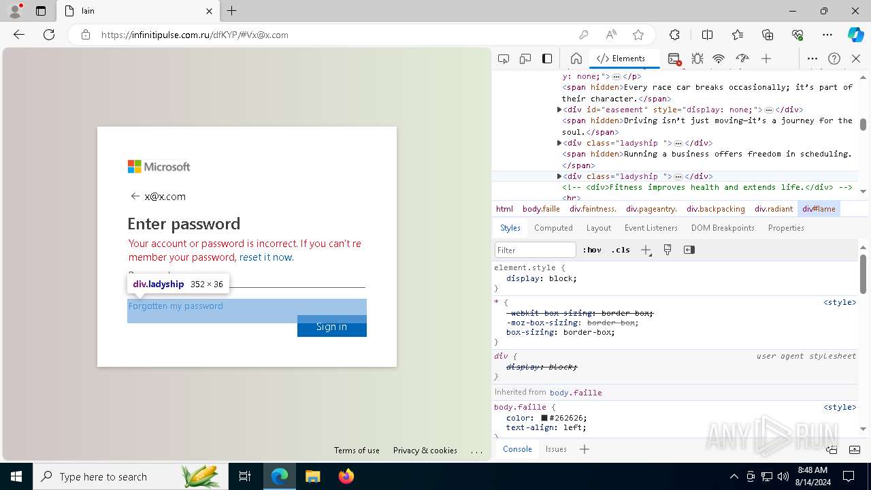
Task: Refresh the page with reload icon
Action: click(49, 35)
